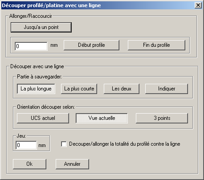Click the "Jusqu'a un point" button
Viewport: 204px width, 180px height.
pyautogui.click(x=41, y=27)
